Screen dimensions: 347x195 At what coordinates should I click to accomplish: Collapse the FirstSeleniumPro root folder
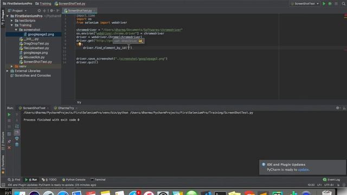[x=8, y=16]
